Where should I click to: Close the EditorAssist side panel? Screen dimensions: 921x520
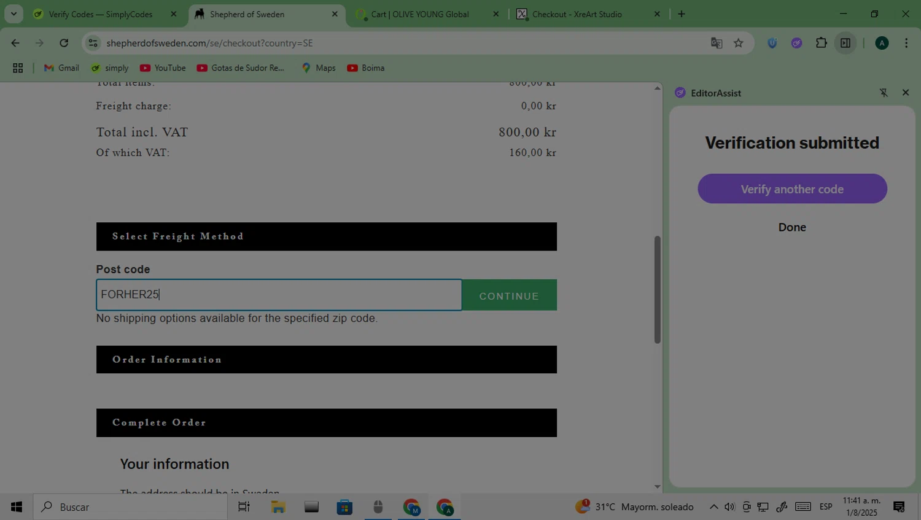coord(906,93)
